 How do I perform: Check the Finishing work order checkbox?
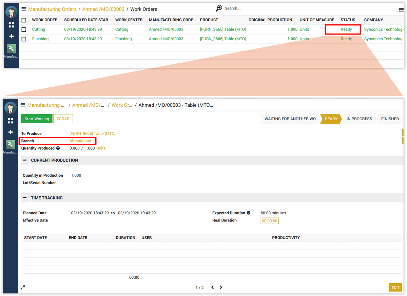[x=24, y=39]
